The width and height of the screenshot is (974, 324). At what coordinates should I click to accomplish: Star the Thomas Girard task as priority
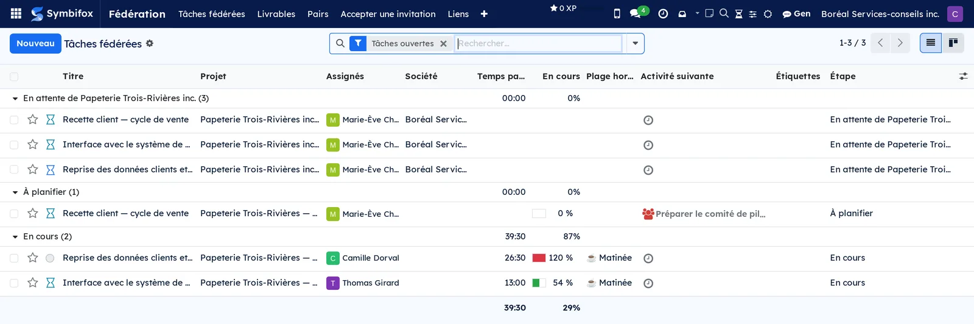coord(33,283)
